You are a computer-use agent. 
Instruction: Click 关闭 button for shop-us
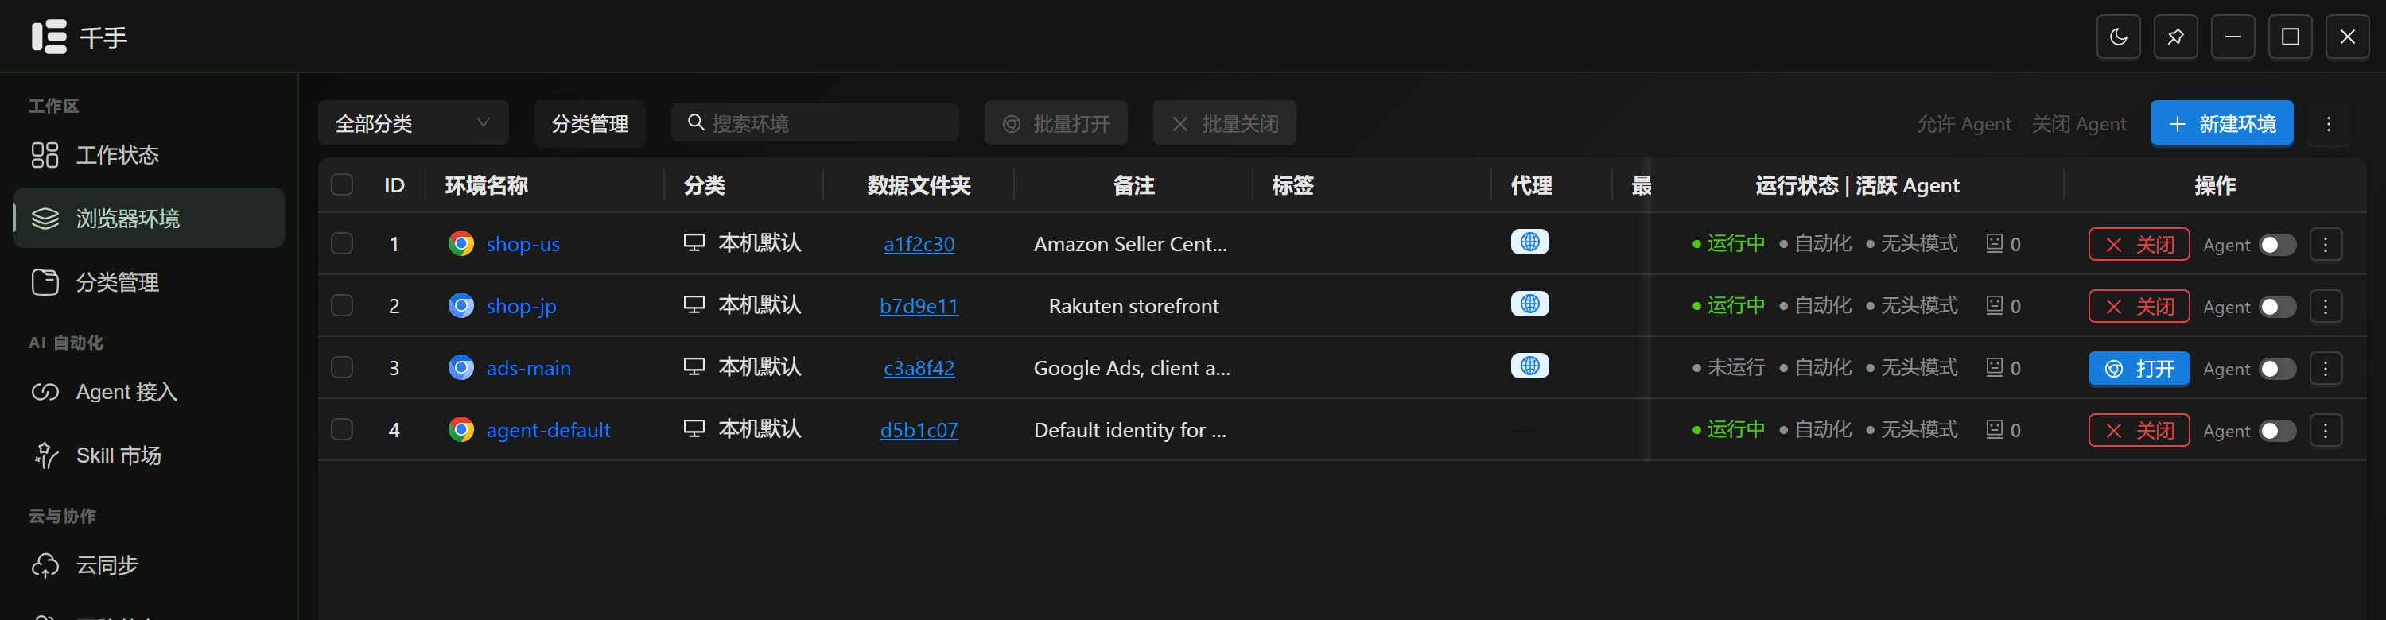click(x=2139, y=244)
